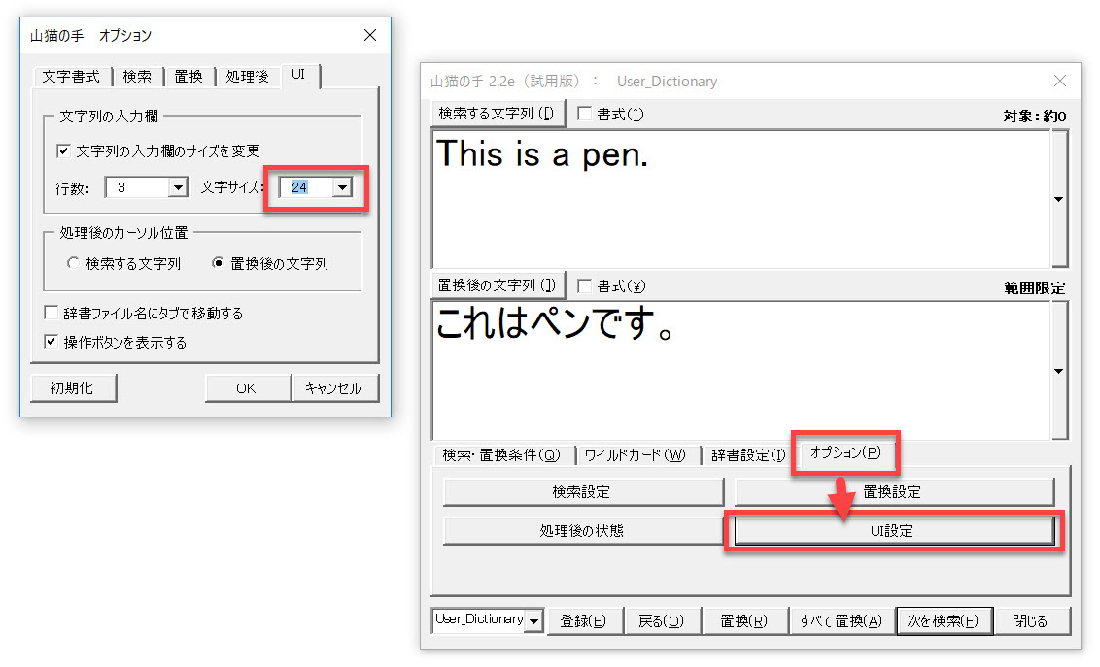Image resolution: width=1100 pixels, height=667 pixels.
Task: Click the search text field with 'This is a pen.'
Action: 739,199
